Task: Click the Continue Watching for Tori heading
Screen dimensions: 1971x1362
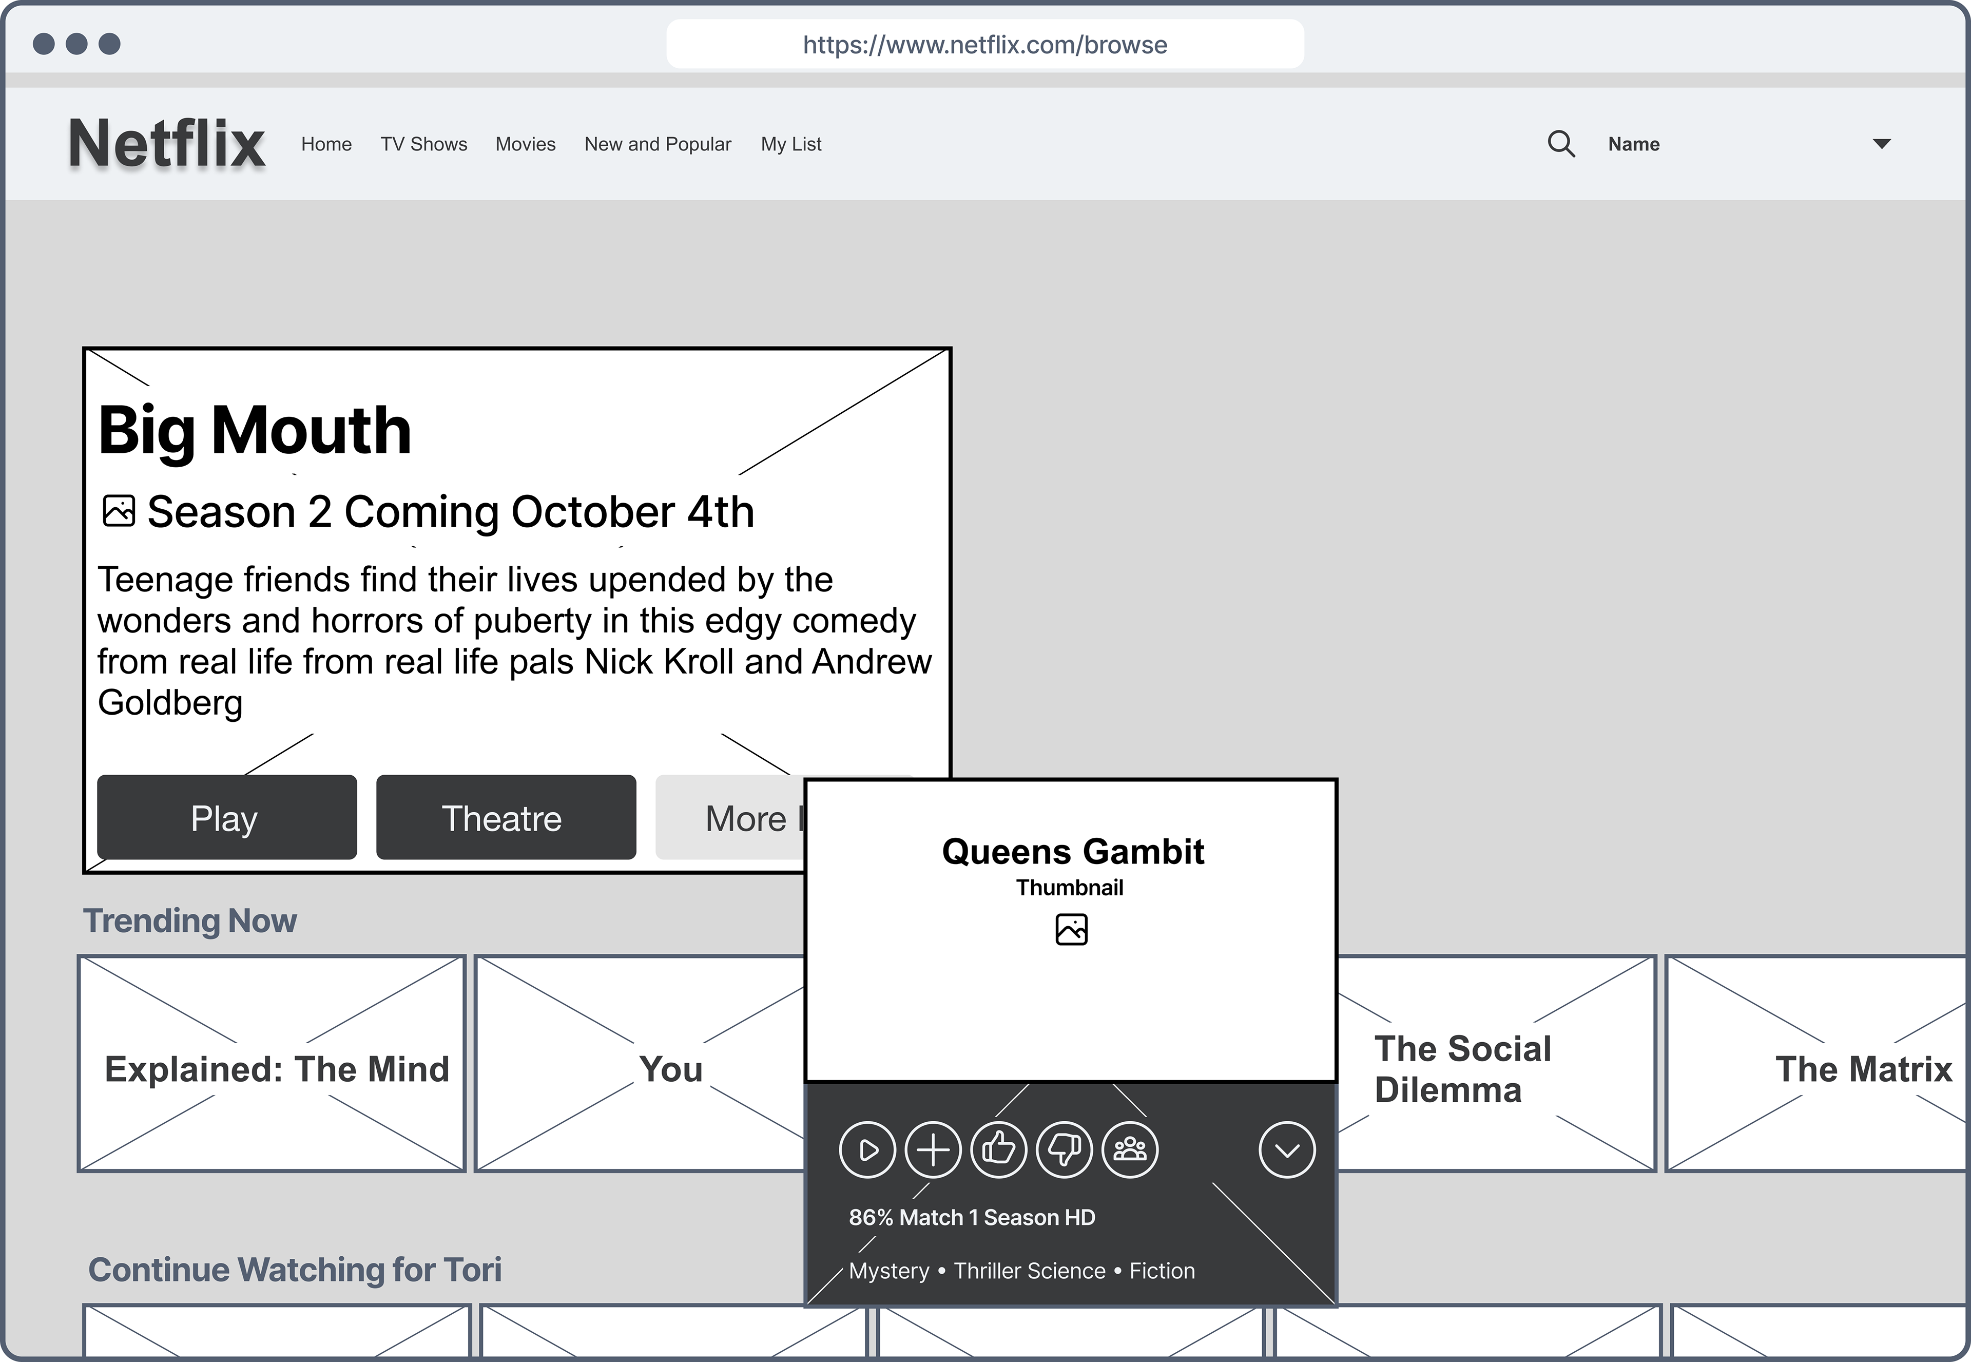Action: coord(295,1270)
